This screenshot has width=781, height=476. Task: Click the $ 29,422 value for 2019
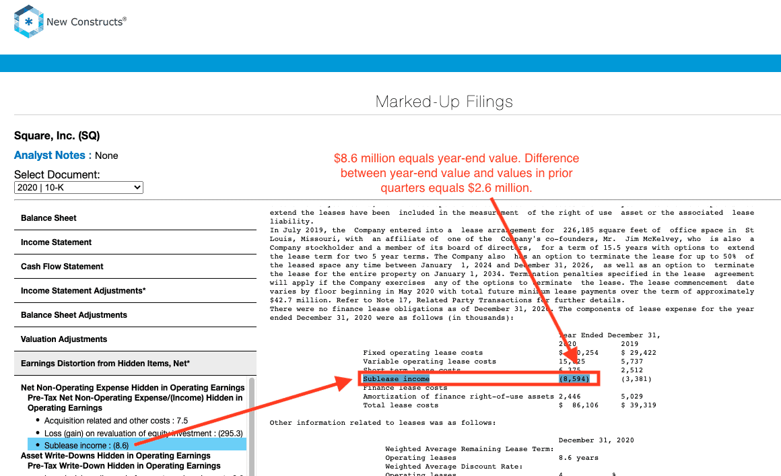click(x=638, y=353)
